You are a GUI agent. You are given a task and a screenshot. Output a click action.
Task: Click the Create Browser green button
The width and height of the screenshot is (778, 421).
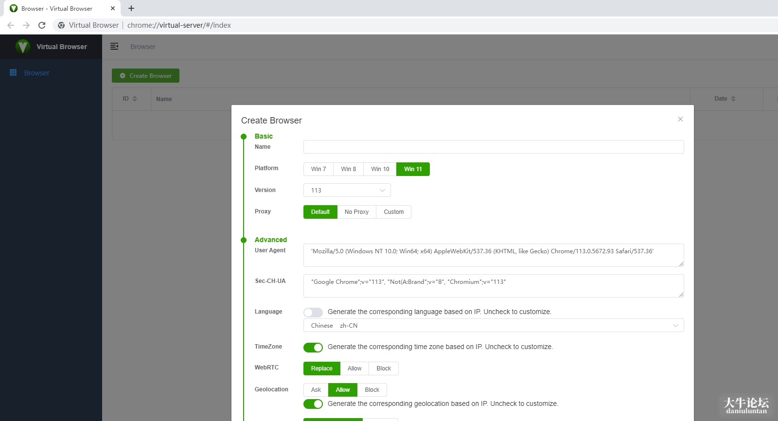click(145, 75)
